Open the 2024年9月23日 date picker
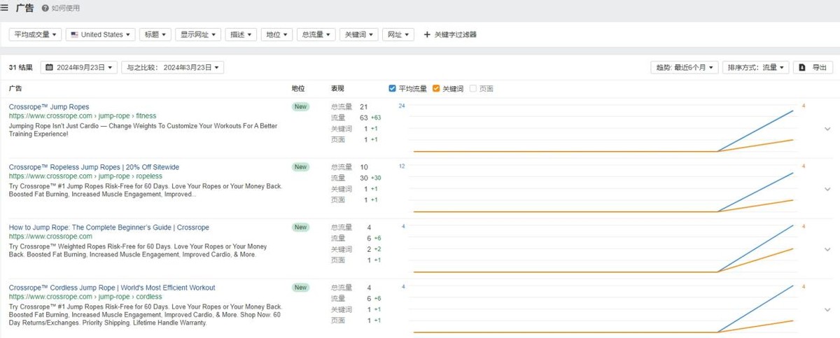Viewport: 840px width, 338px height. [x=78, y=68]
